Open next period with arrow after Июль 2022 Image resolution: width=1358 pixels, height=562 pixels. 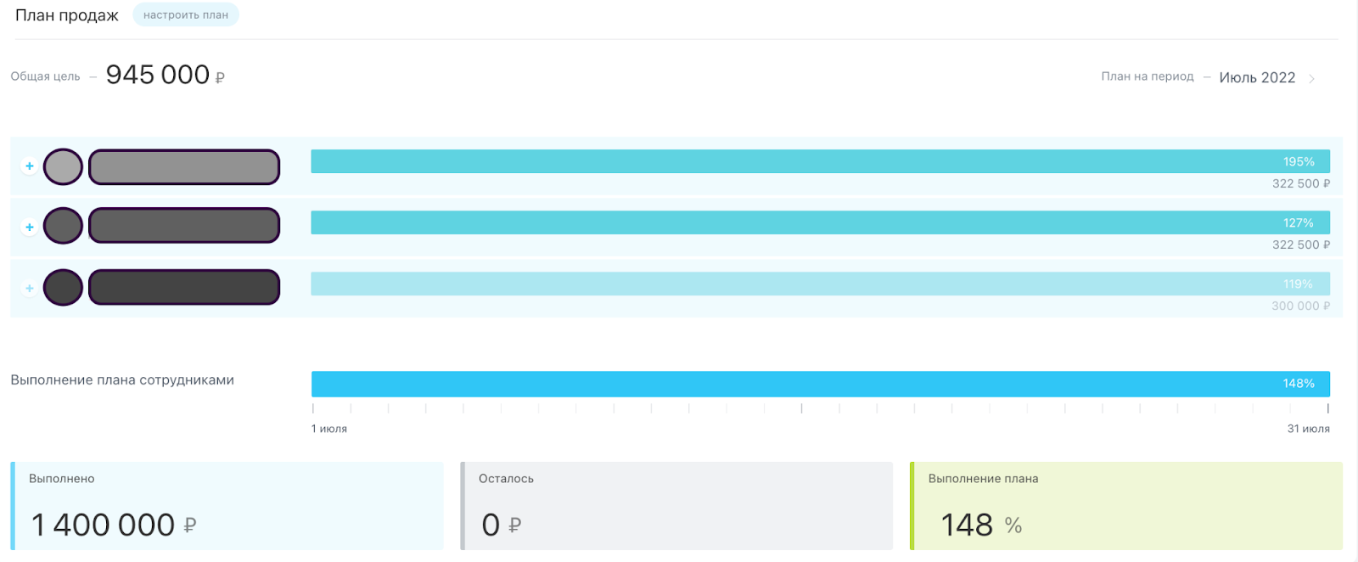tap(1312, 78)
